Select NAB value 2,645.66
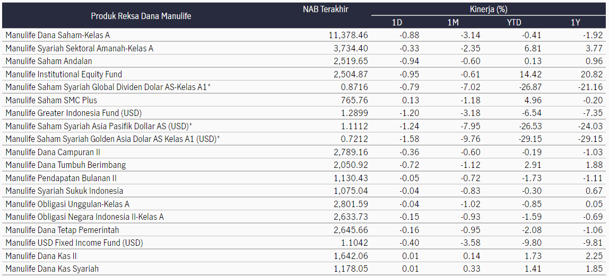Image resolution: width=609 pixels, height=277 pixels. [351, 230]
